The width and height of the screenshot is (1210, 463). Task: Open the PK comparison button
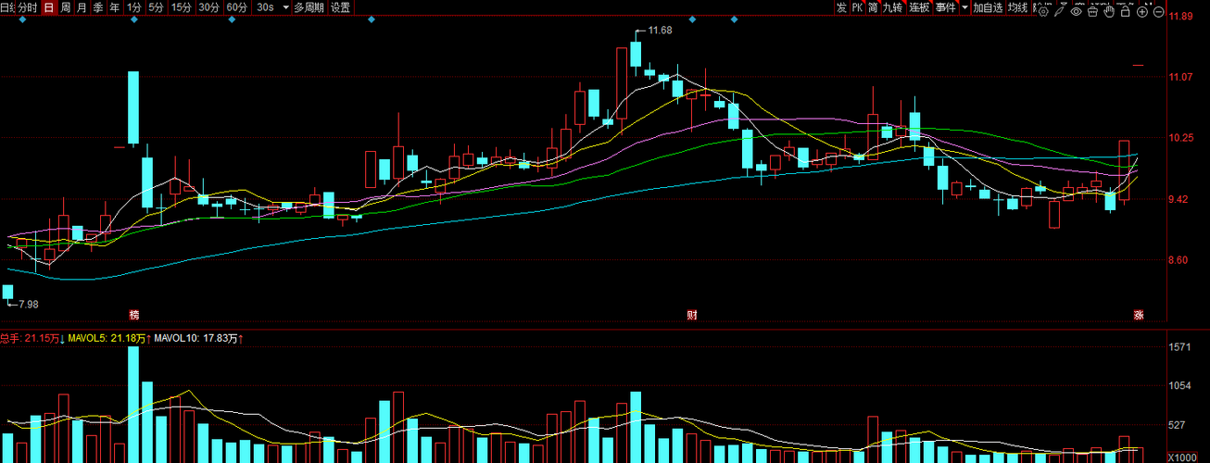coord(857,7)
